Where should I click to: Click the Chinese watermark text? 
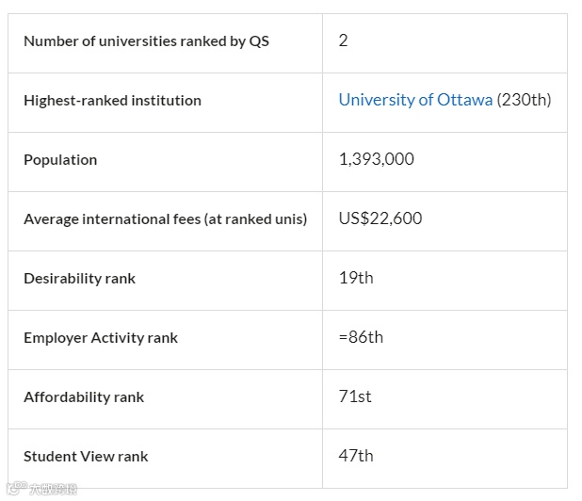pyautogui.click(x=53, y=490)
